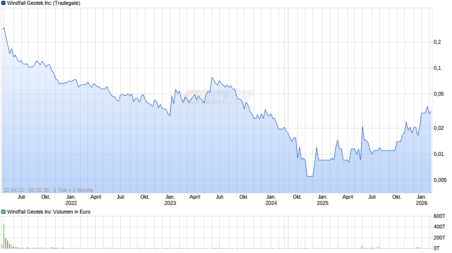Click the price peak at chart start
452x253 pixels.
coord(4,28)
